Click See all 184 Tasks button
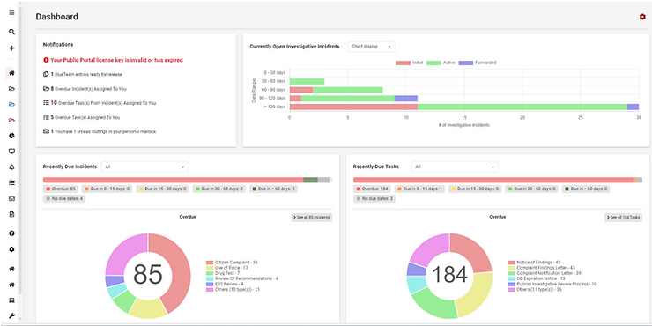 [623, 218]
